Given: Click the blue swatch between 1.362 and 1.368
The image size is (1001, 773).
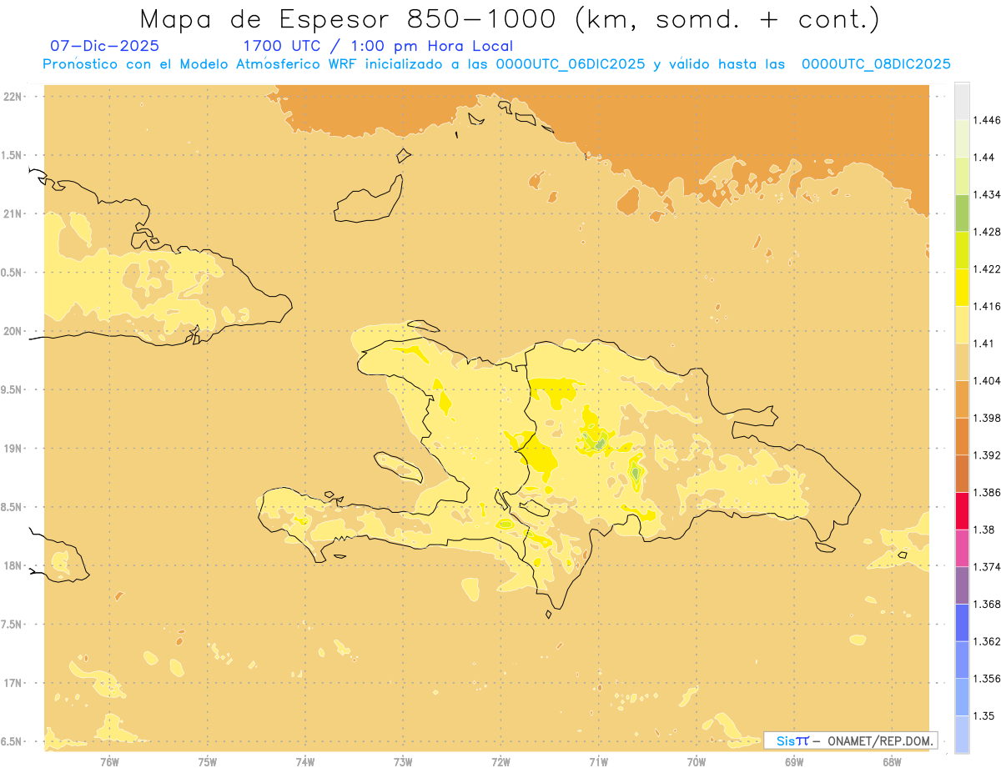Looking at the screenshot, I should coord(962,623).
